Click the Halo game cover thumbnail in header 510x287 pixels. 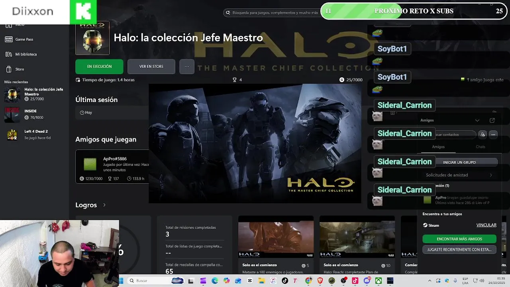tap(92, 38)
